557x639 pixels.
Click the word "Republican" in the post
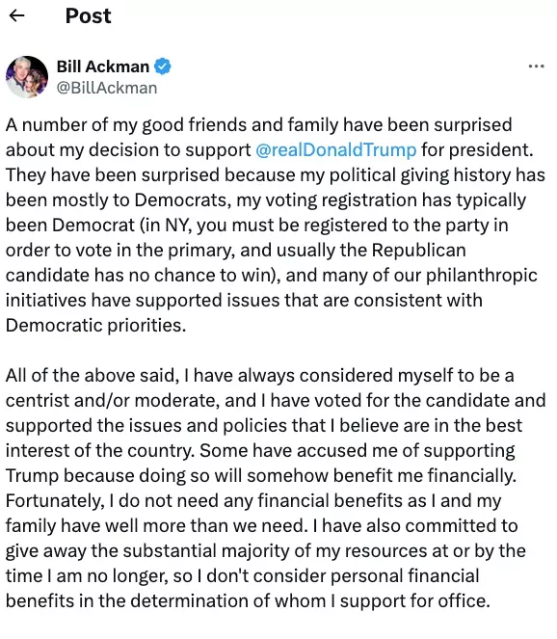[x=419, y=251]
